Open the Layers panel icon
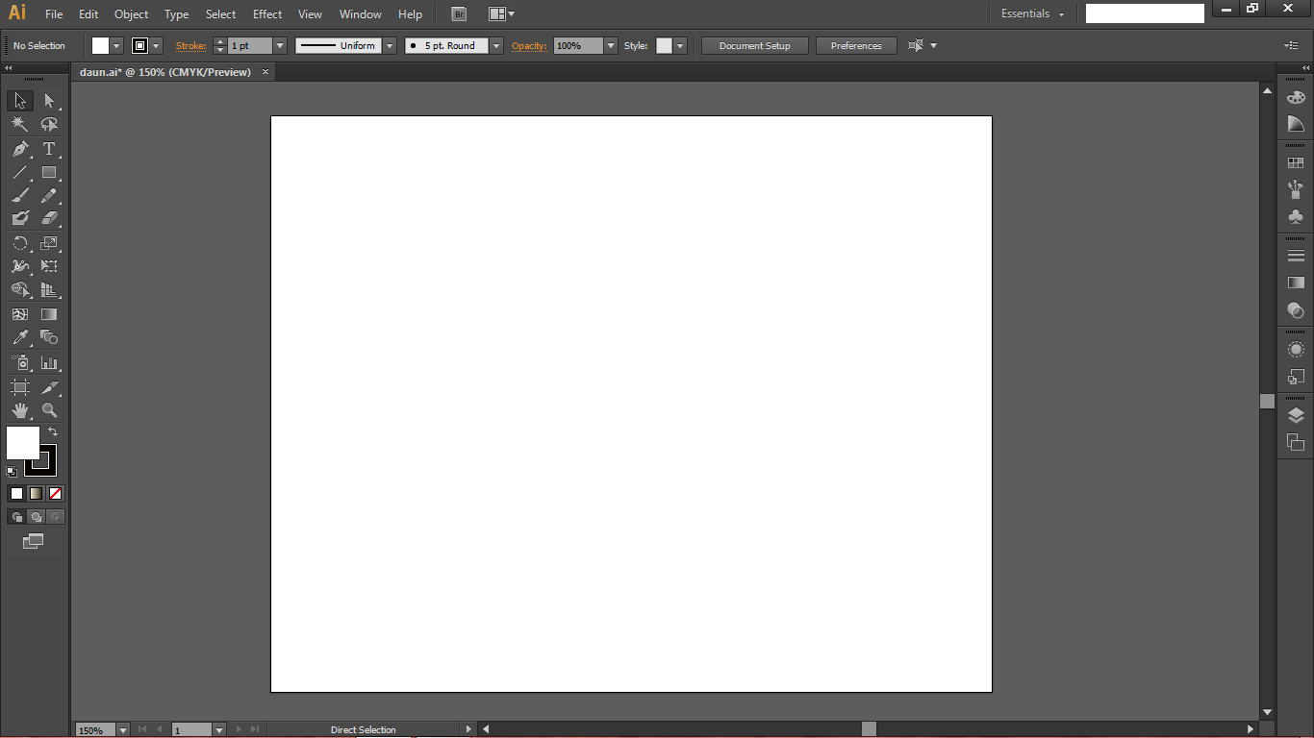1314x738 pixels. pyautogui.click(x=1296, y=415)
